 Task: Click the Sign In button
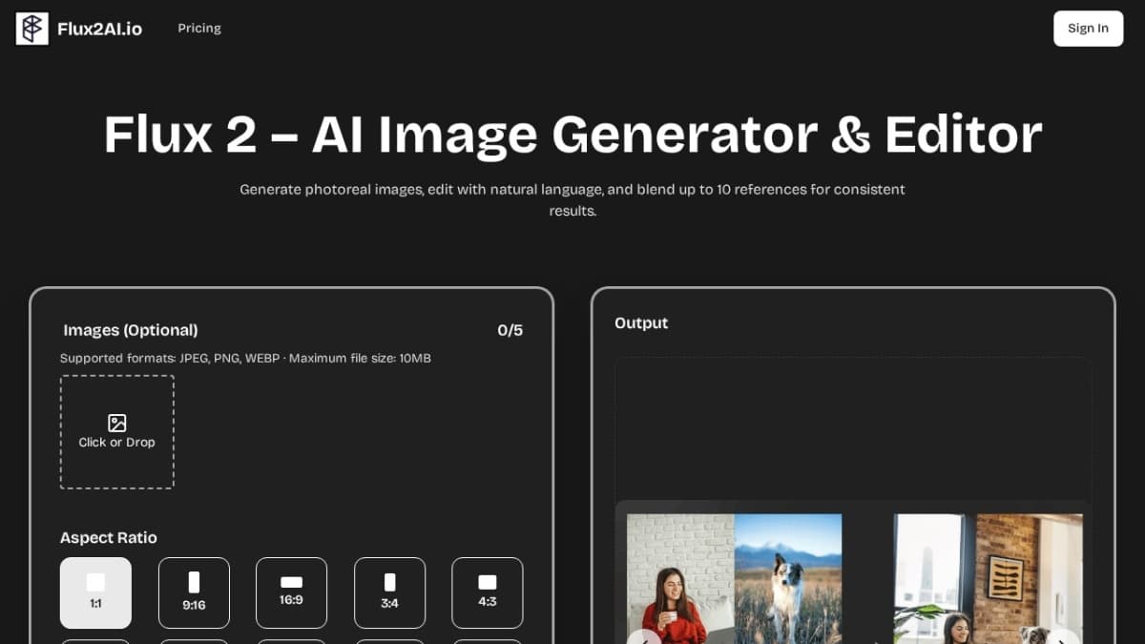click(1088, 29)
